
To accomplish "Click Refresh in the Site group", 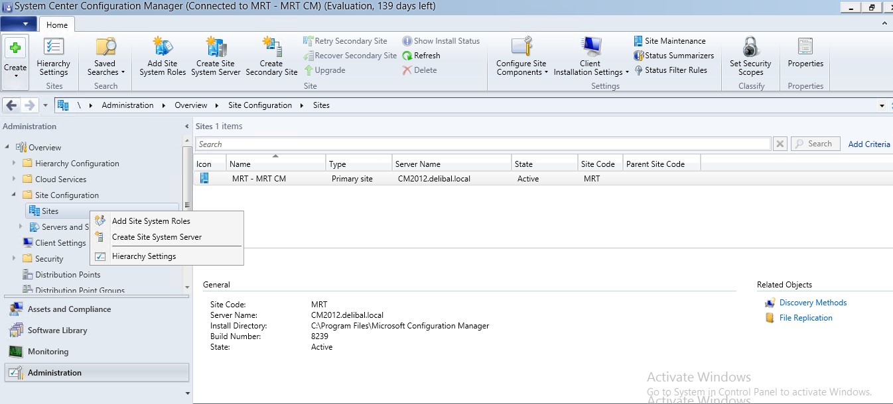I will (x=421, y=56).
